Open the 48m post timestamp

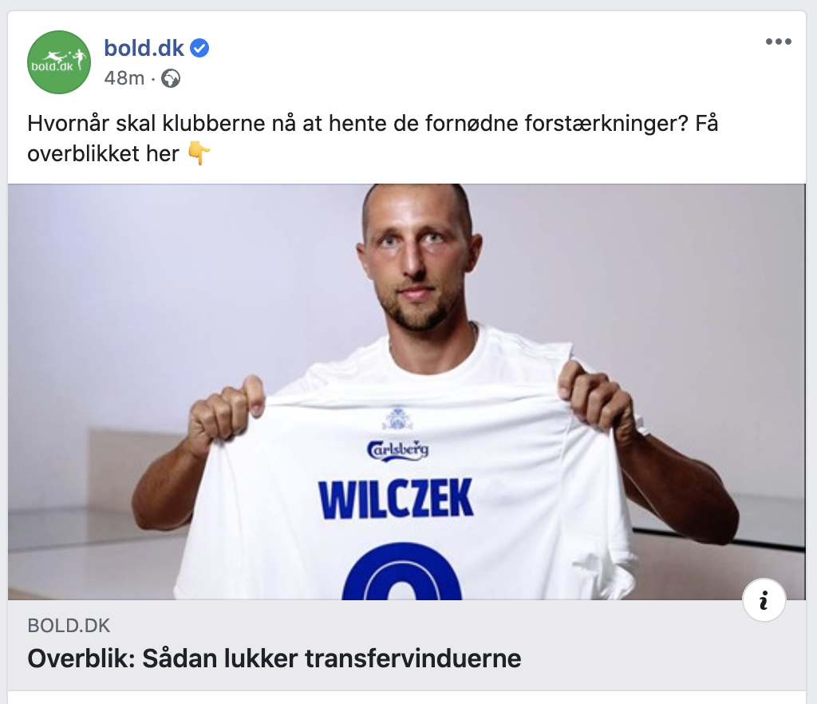click(124, 78)
